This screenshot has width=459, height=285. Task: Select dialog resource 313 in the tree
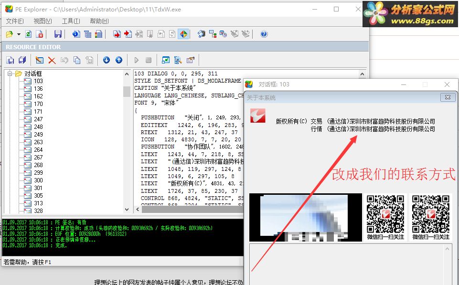38,203
